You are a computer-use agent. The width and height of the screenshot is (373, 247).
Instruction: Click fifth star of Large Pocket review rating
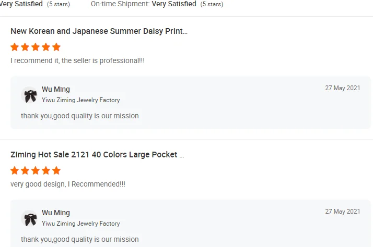click(x=56, y=170)
